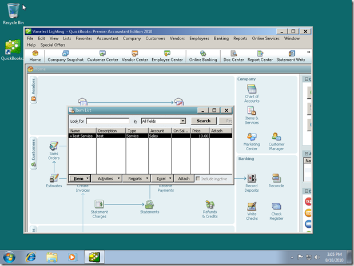Click the Reconcile icon
Image resolution: width=354 pixels, height=266 pixels.
(276, 181)
